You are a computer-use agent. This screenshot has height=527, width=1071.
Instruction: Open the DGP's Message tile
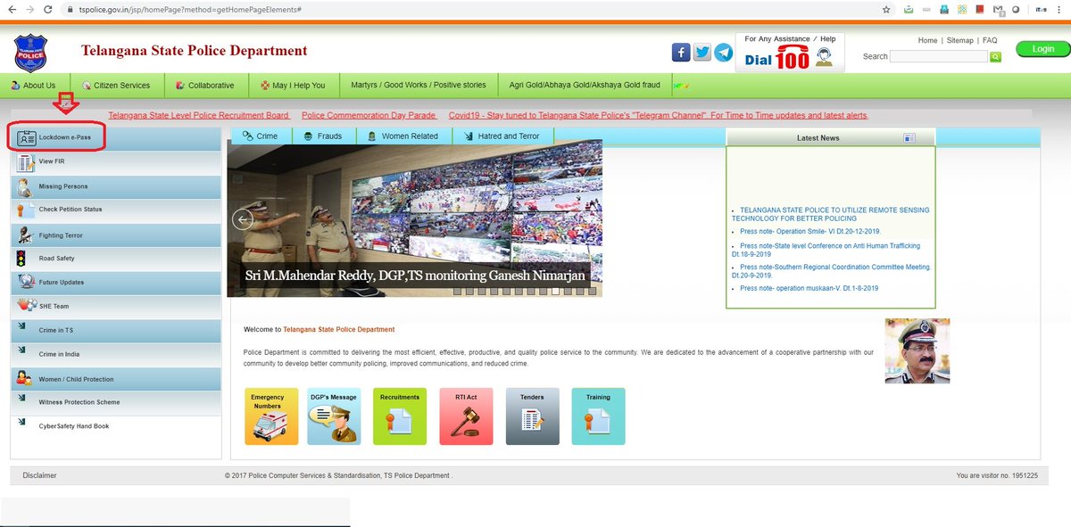point(334,416)
